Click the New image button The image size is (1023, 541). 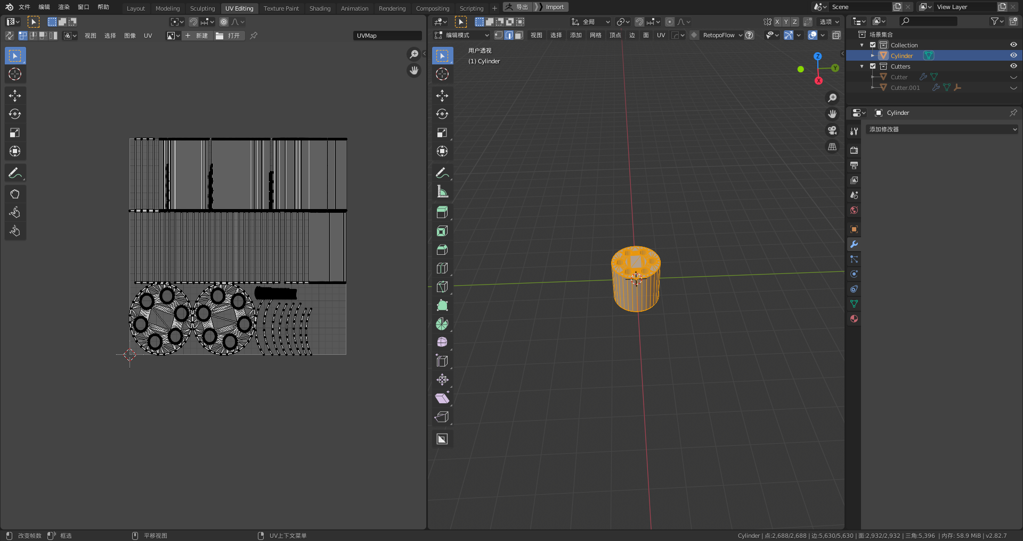[x=197, y=36]
